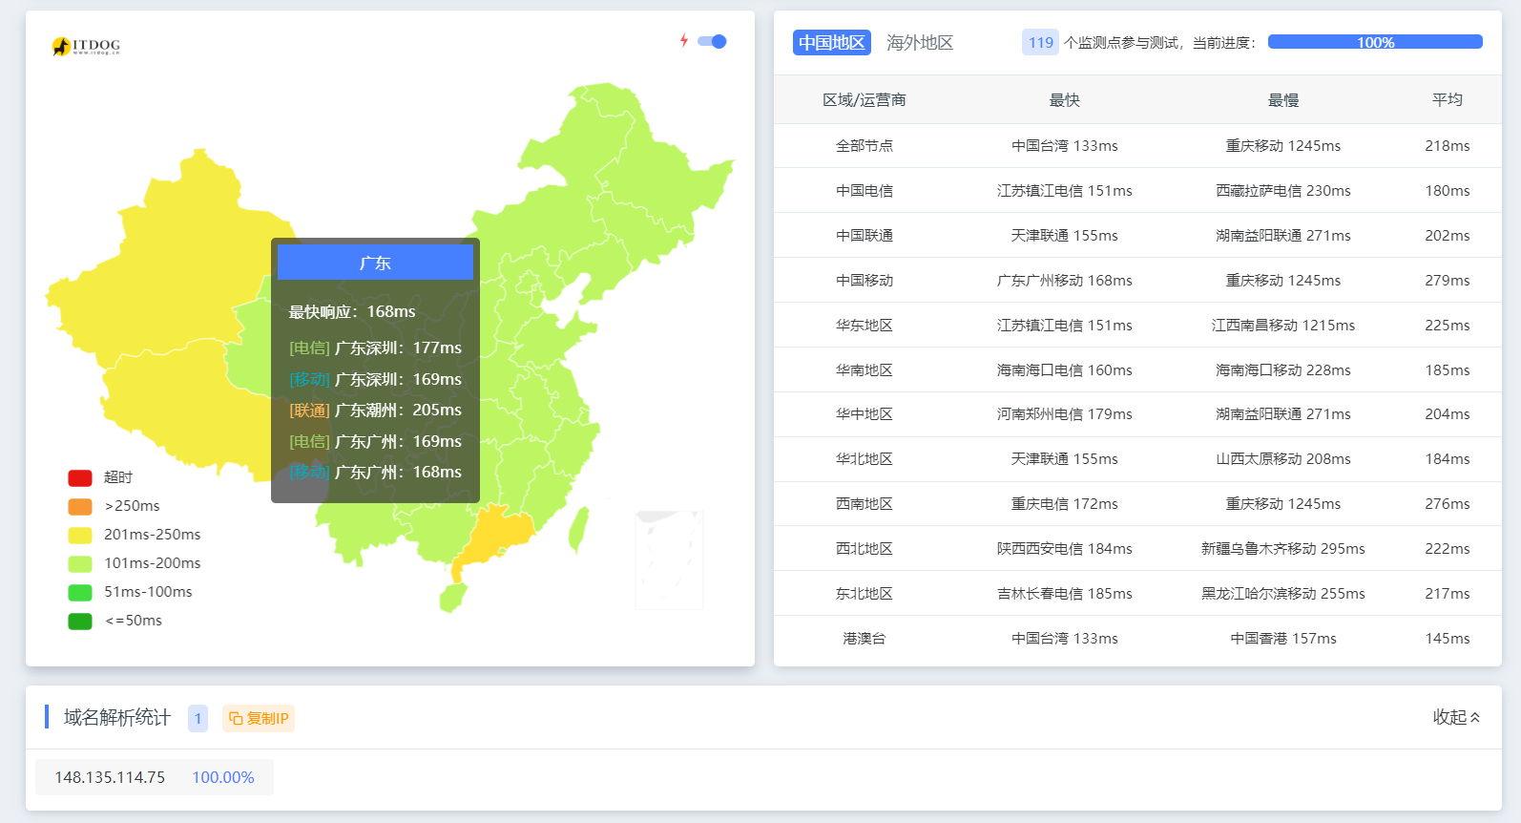Viewport: 1521px width, 823px height.
Task: Switch to the 海外地区 tab
Action: click(x=919, y=43)
